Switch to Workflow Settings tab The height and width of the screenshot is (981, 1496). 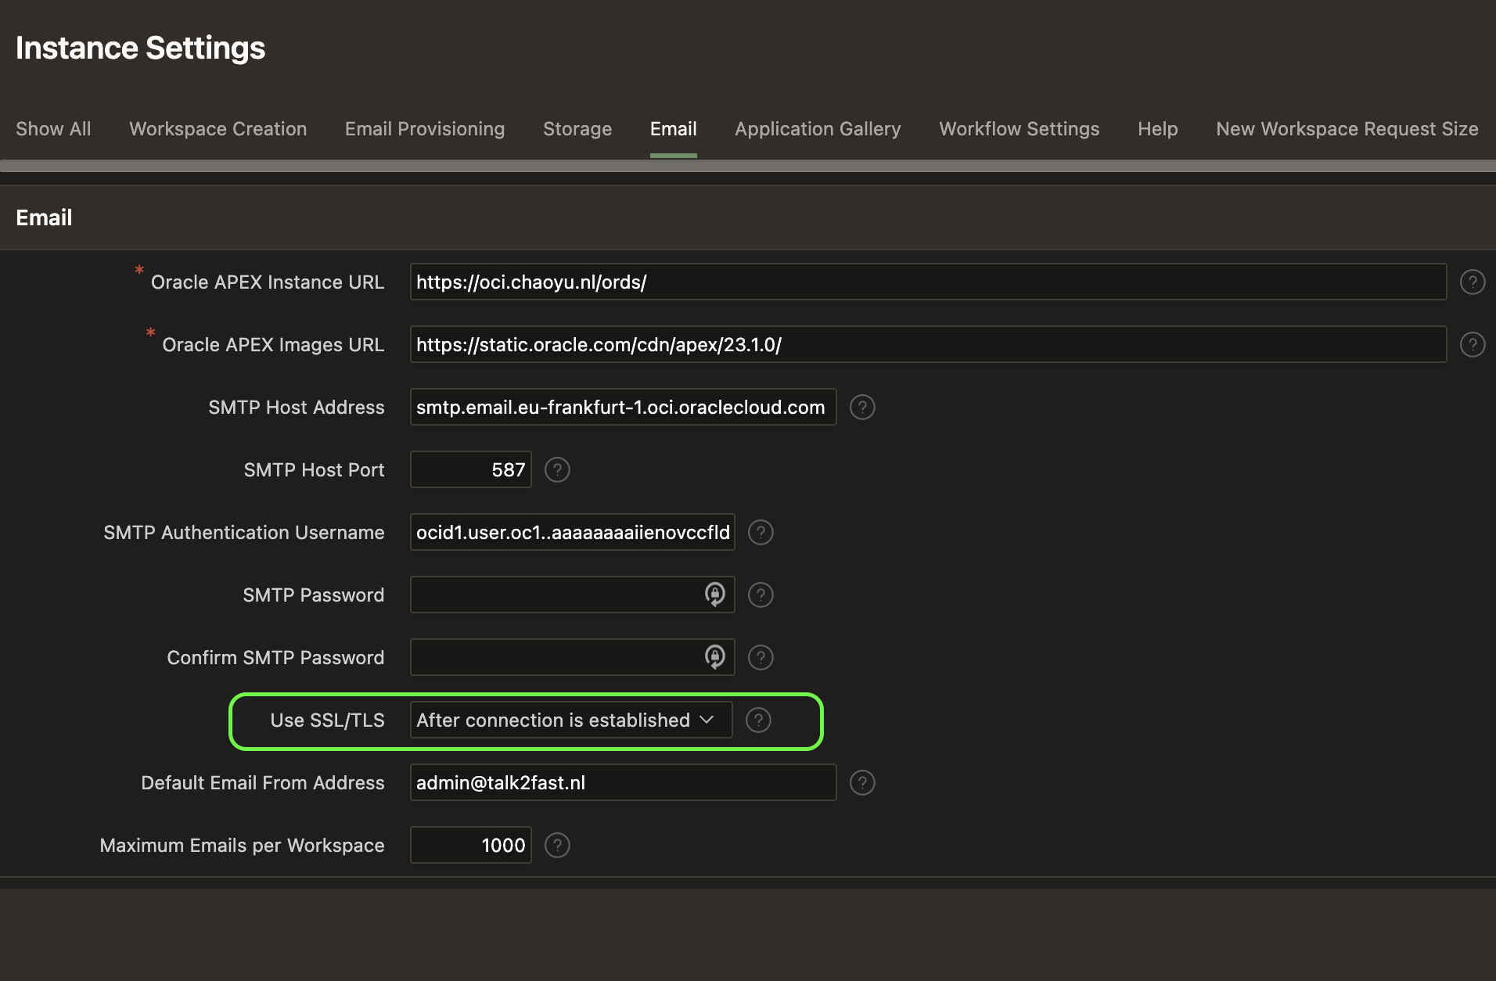tap(1019, 129)
